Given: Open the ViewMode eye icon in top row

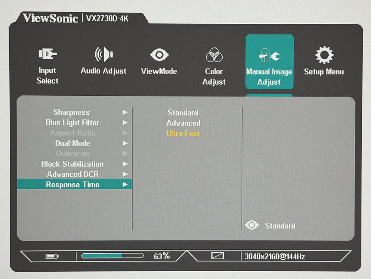Looking at the screenshot, I should pos(159,55).
